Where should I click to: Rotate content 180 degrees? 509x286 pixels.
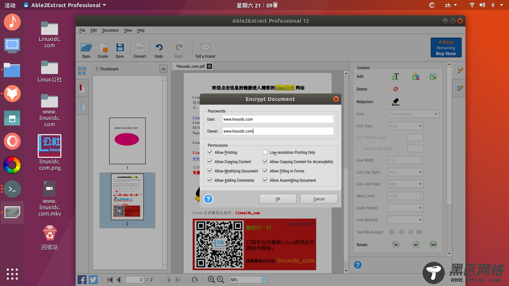tap(433, 245)
